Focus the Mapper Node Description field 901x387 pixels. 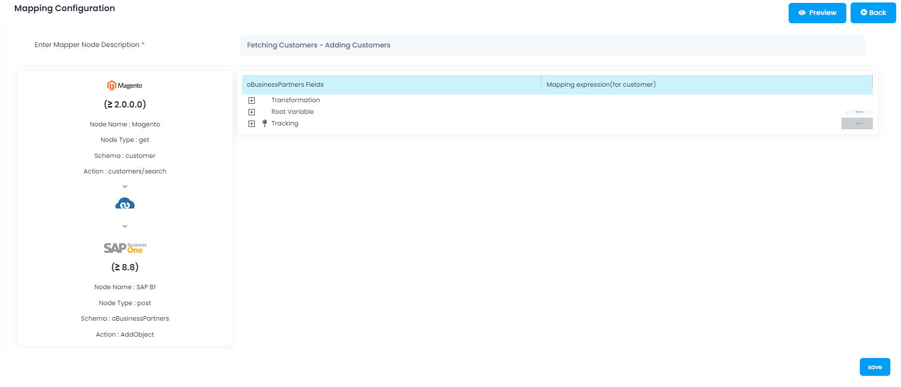tap(552, 45)
